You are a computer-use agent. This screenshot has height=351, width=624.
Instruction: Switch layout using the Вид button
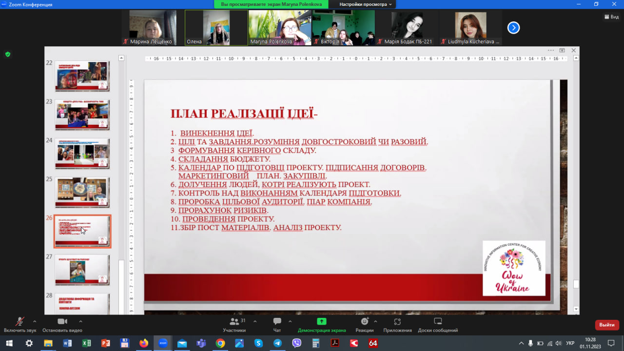611,17
